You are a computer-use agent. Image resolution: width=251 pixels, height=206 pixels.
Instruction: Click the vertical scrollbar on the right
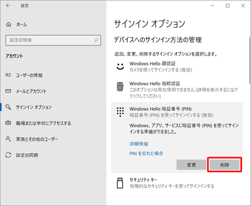click(249, 60)
